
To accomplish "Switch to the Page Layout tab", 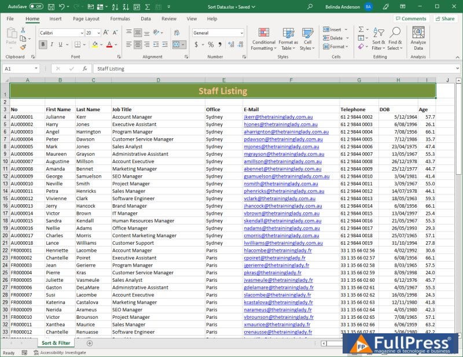I will coord(86,19).
